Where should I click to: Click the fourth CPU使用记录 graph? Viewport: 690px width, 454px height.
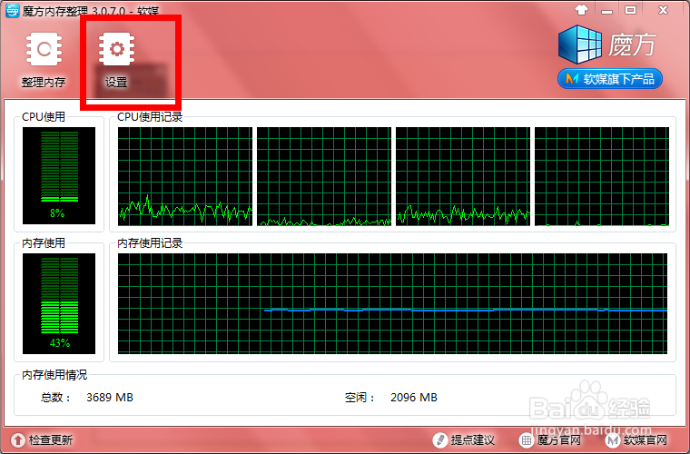pyautogui.click(x=602, y=176)
